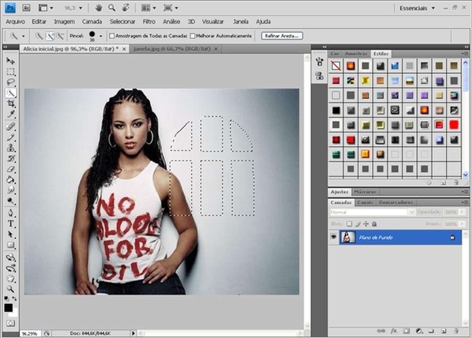
Task: Switch to the Amostras tab
Action: pos(356,54)
